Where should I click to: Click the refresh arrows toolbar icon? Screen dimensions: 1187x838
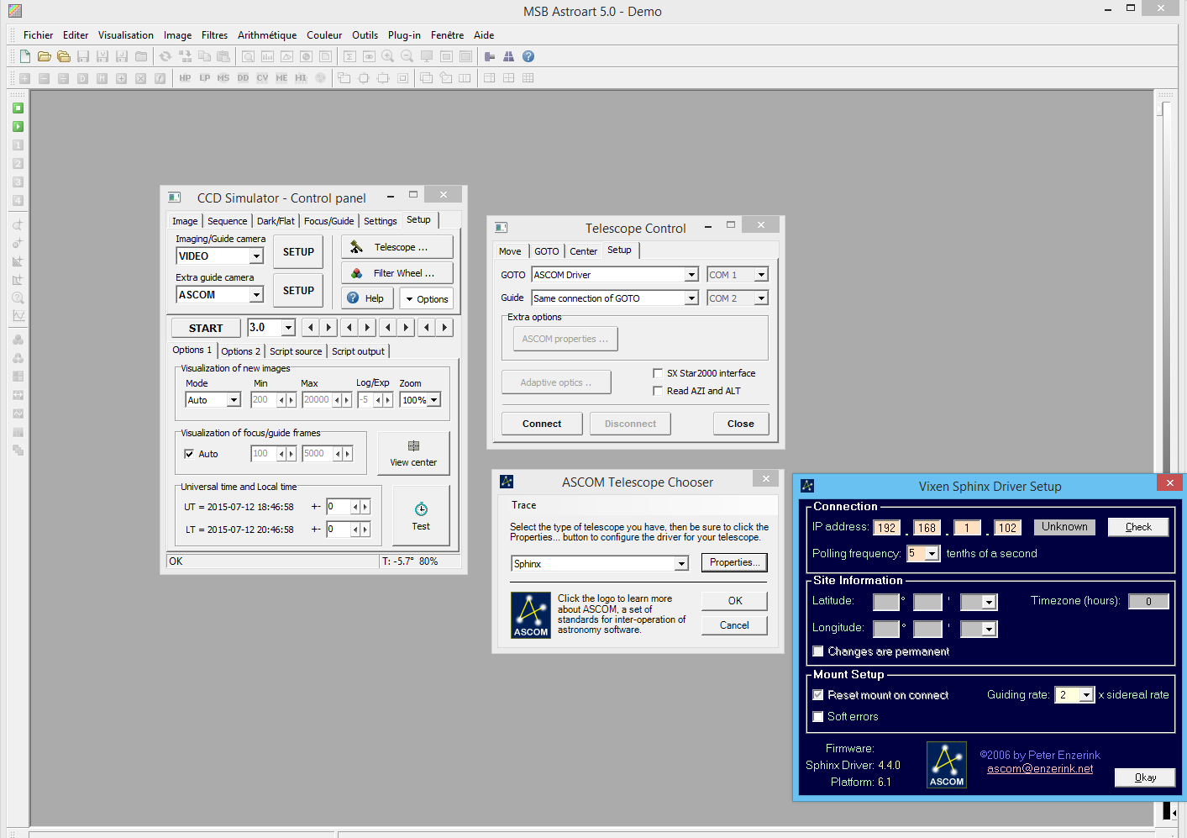pyautogui.click(x=165, y=56)
